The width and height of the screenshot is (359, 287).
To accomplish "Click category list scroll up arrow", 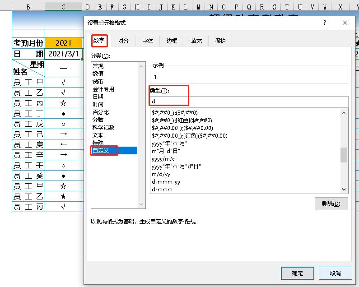I will click(141, 66).
